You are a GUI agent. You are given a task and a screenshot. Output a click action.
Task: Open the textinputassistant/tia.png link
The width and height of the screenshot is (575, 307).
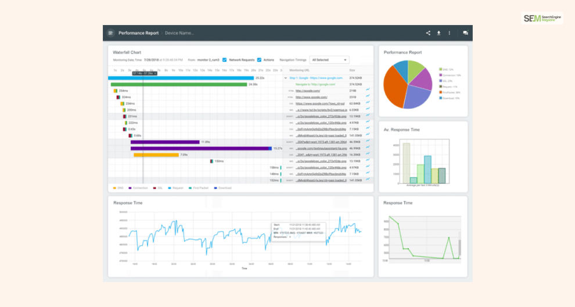coord(321,148)
